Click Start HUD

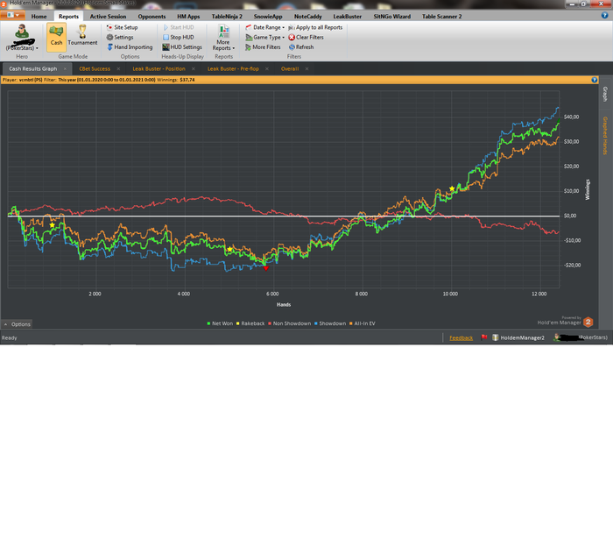(x=179, y=27)
